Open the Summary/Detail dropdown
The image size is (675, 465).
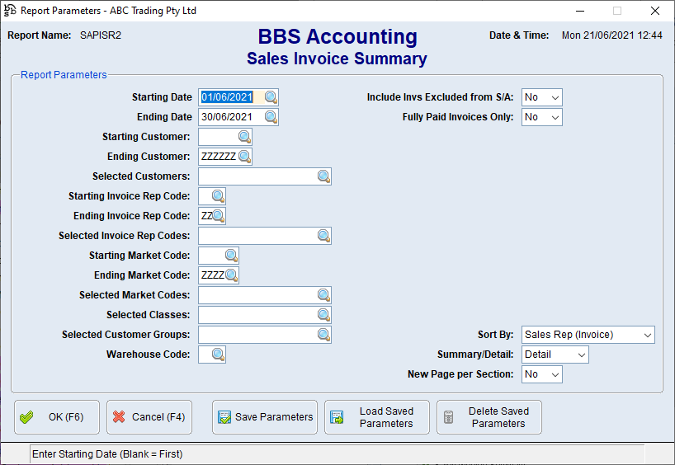pyautogui.click(x=555, y=355)
